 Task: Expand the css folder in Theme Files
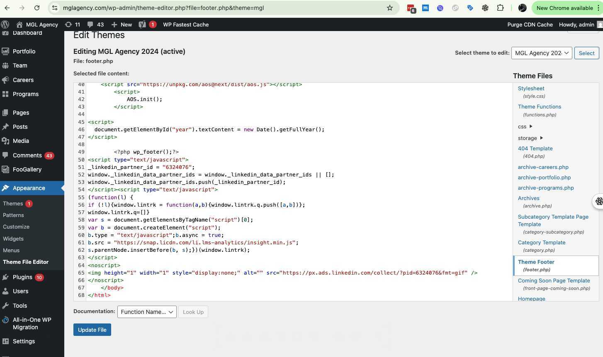point(525,127)
